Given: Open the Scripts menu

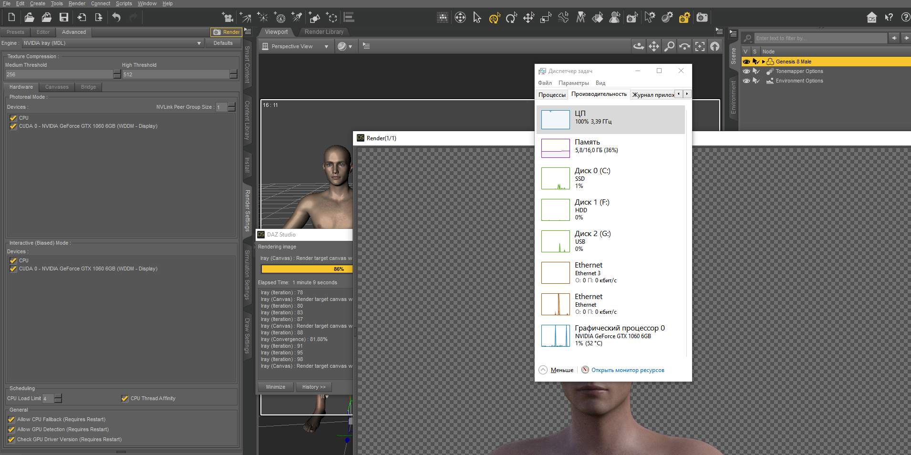Looking at the screenshot, I should [x=124, y=3].
